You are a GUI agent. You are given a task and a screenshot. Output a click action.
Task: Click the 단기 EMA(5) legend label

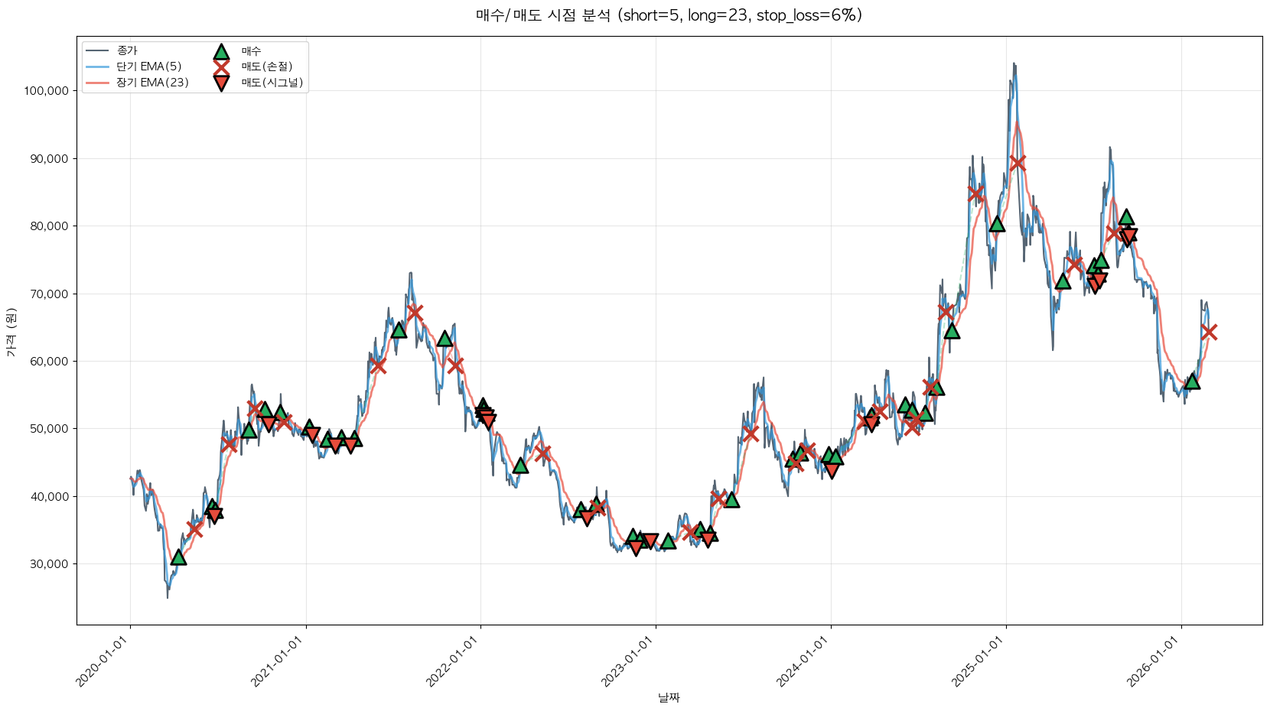(149, 67)
